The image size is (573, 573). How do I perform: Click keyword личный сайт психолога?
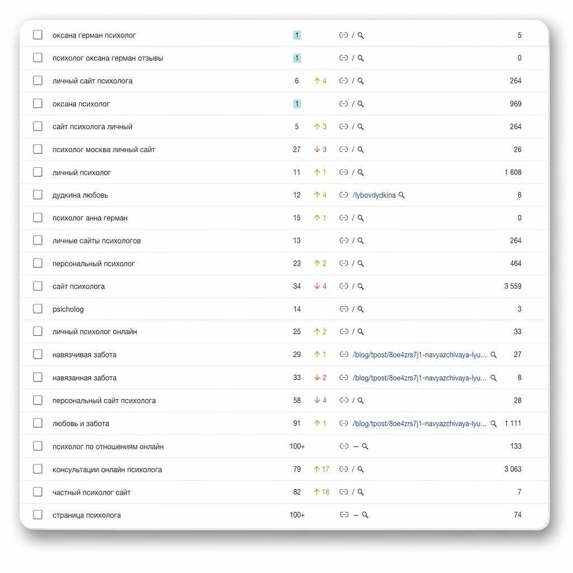click(92, 81)
